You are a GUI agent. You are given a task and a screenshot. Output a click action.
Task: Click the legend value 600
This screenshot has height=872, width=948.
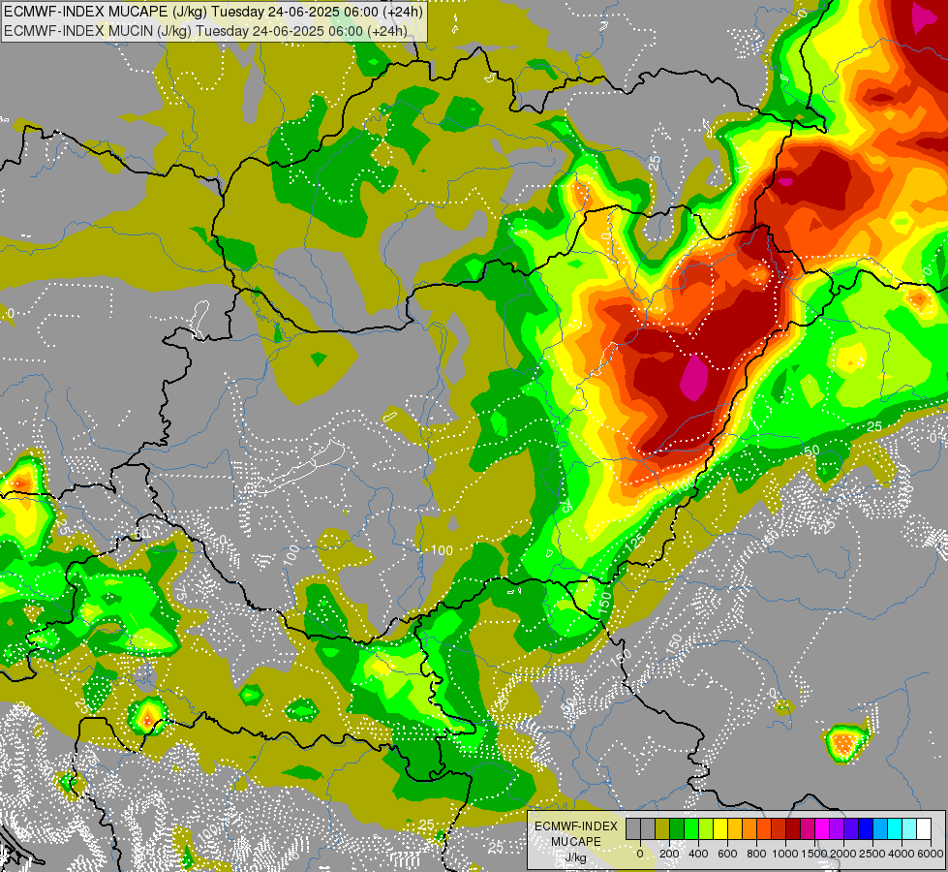(727, 854)
